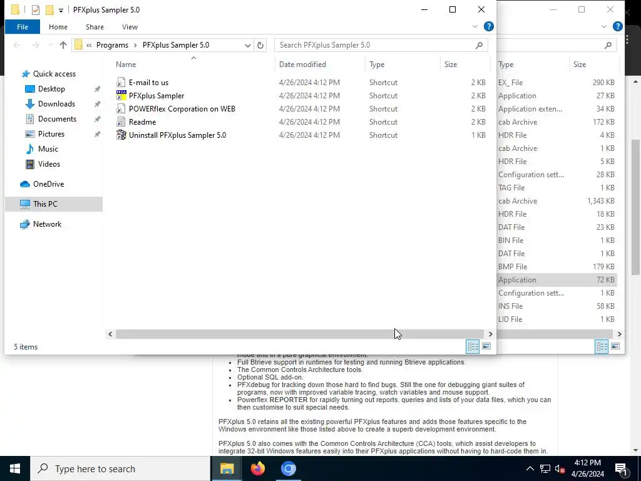The image size is (641, 481).
Task: Open Recent locations dropdown arrow
Action: click(50, 45)
